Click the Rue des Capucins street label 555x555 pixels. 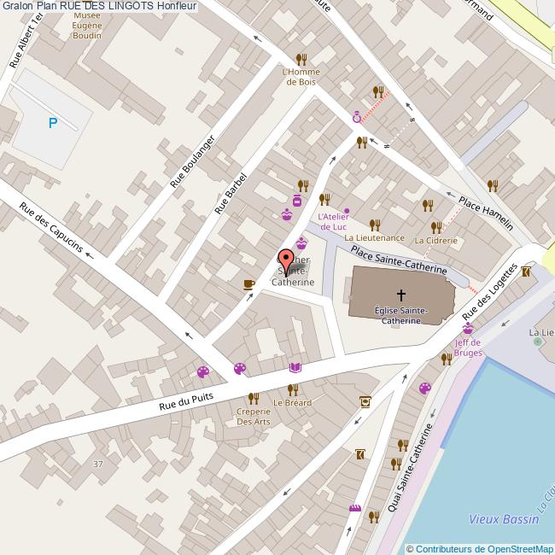[x=51, y=229]
